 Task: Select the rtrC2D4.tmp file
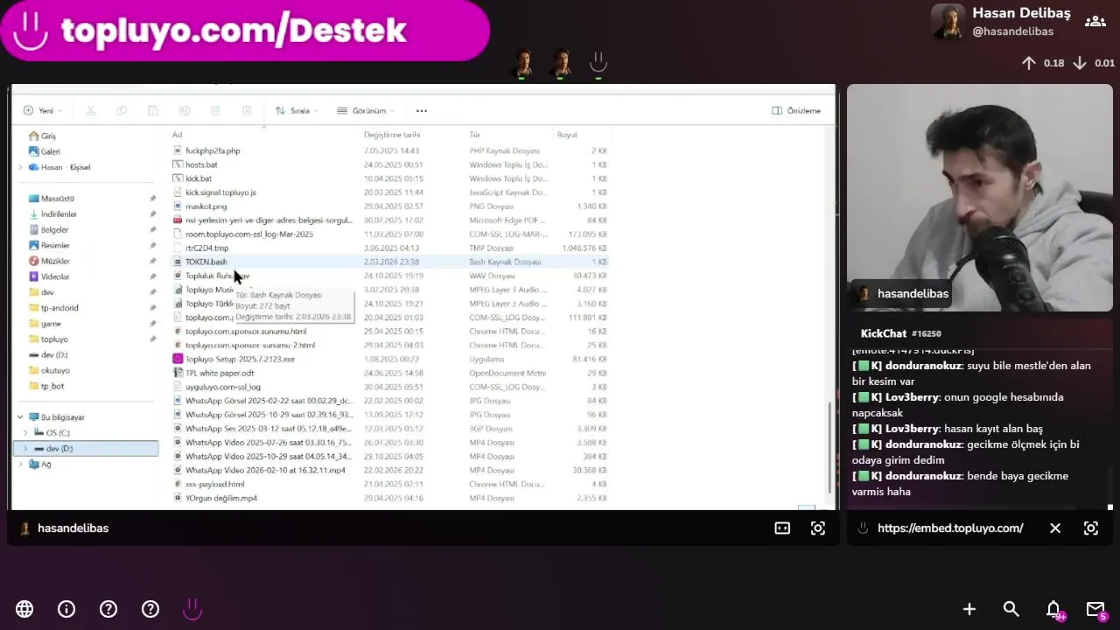coord(206,248)
